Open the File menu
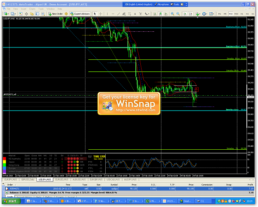258x207 pixels. pyautogui.click(x=9, y=9)
